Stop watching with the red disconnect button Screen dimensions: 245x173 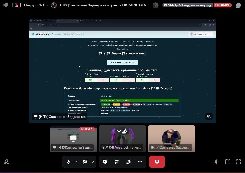click(x=157, y=162)
